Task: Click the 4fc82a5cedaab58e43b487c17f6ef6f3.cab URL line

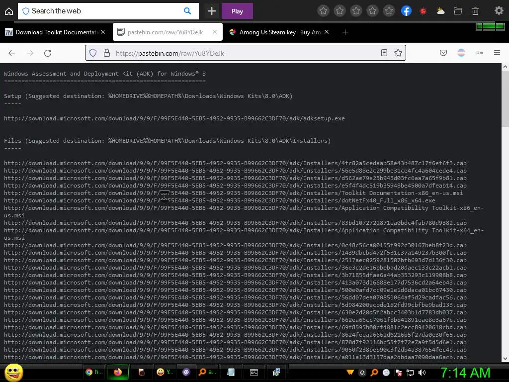Action: click(235, 163)
